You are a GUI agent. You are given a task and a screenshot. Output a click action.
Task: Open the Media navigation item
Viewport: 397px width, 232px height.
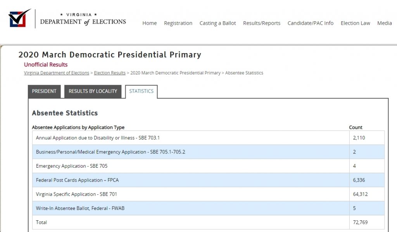click(384, 23)
